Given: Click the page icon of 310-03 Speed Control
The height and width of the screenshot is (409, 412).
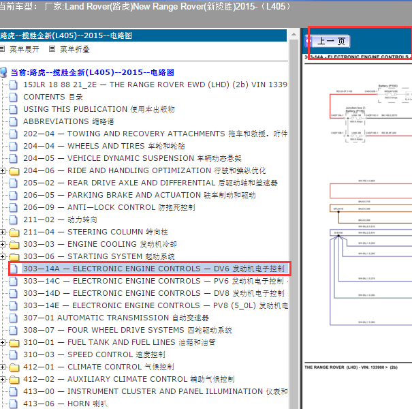Looking at the screenshot, I should pyautogui.click(x=14, y=355).
